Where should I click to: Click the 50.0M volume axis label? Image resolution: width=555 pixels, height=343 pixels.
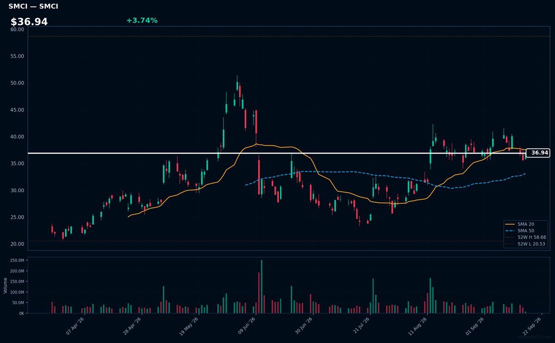18,303
